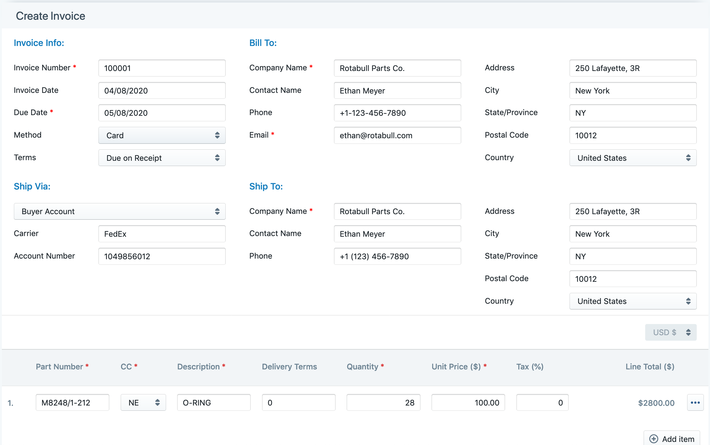Viewport: 710px width, 445px height.
Task: Select the Due Date field showing 05/08/2020
Action: point(161,113)
